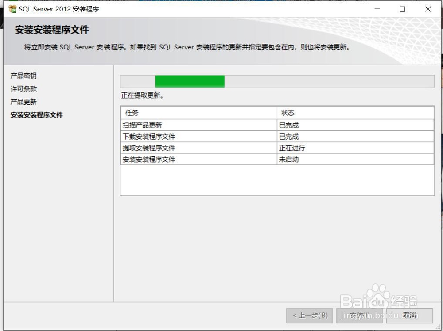The height and width of the screenshot is (331, 443).
Task: Select the 扫描产品更新 task row
Action: coord(277,125)
